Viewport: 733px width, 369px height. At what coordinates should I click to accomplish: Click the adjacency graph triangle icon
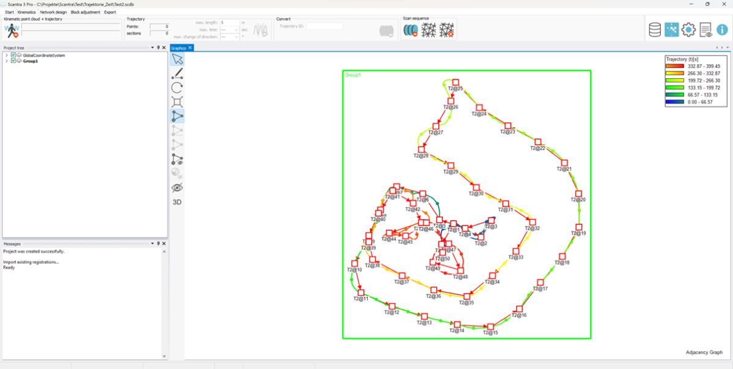(177, 116)
